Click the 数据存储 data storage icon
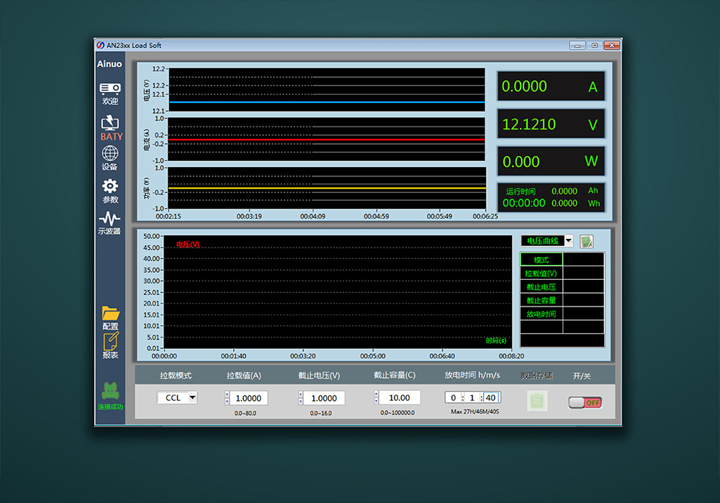The width and height of the screenshot is (720, 503). tap(537, 401)
